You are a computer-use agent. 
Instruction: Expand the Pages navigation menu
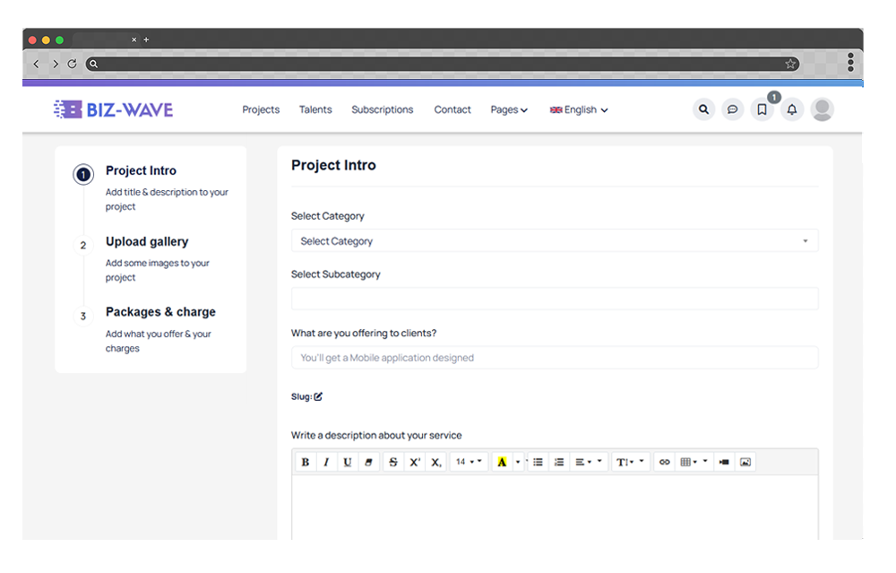coord(508,109)
